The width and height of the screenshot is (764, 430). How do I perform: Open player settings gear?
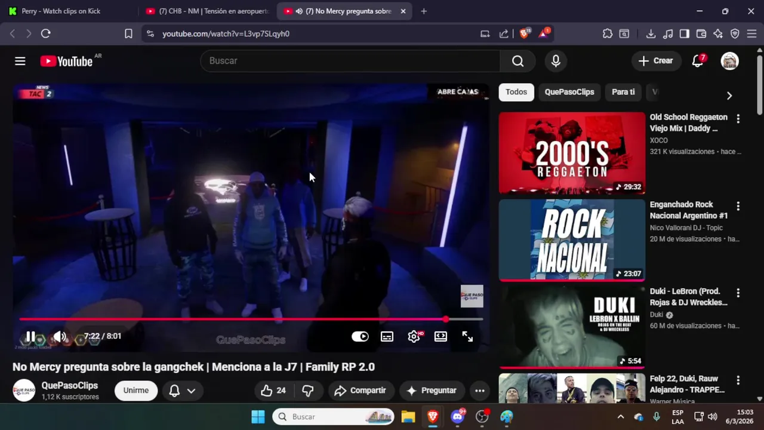(x=414, y=336)
